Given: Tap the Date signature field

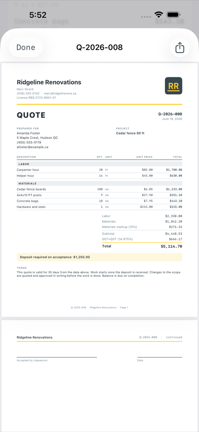Looking at the screenshot, I should tap(160, 359).
